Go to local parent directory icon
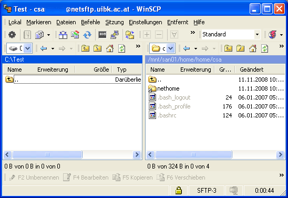Screen dimensions: 288x198 (x=86, y=48)
